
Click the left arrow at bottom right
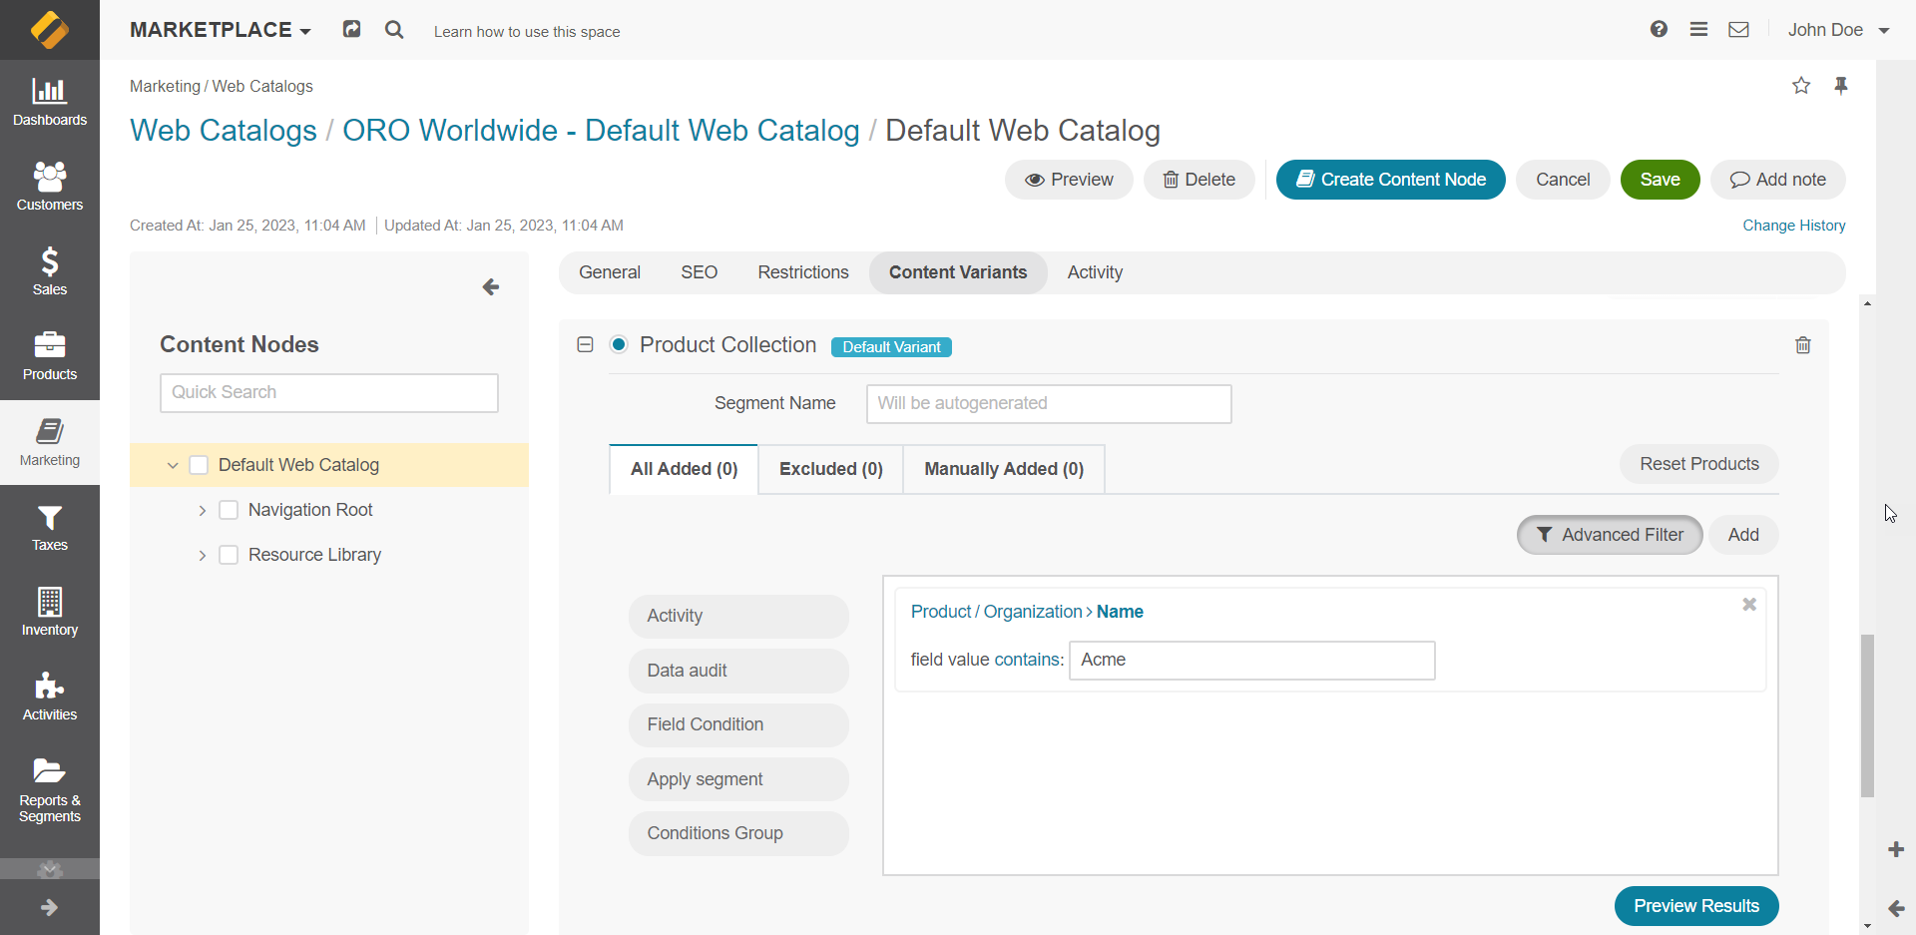pyautogui.click(x=1896, y=908)
